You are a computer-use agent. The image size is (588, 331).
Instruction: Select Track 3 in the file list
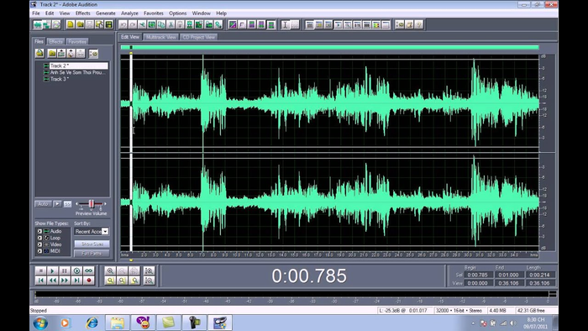(60, 79)
